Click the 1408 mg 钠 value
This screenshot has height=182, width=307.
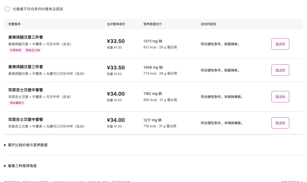pos(153,67)
